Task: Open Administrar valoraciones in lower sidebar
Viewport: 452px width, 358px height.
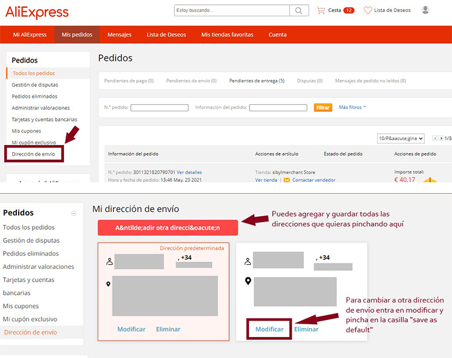Action: [x=39, y=267]
